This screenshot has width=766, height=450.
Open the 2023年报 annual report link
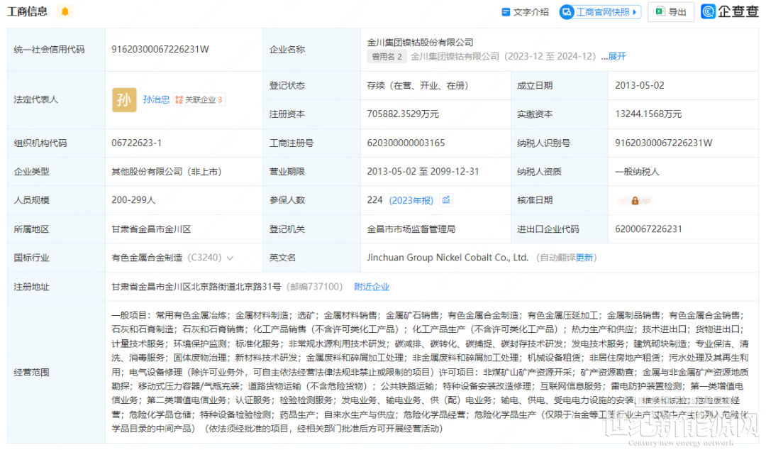pyautogui.click(x=411, y=201)
